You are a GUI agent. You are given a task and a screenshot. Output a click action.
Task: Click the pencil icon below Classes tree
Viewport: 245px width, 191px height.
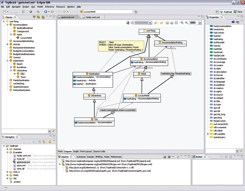(x=53, y=131)
